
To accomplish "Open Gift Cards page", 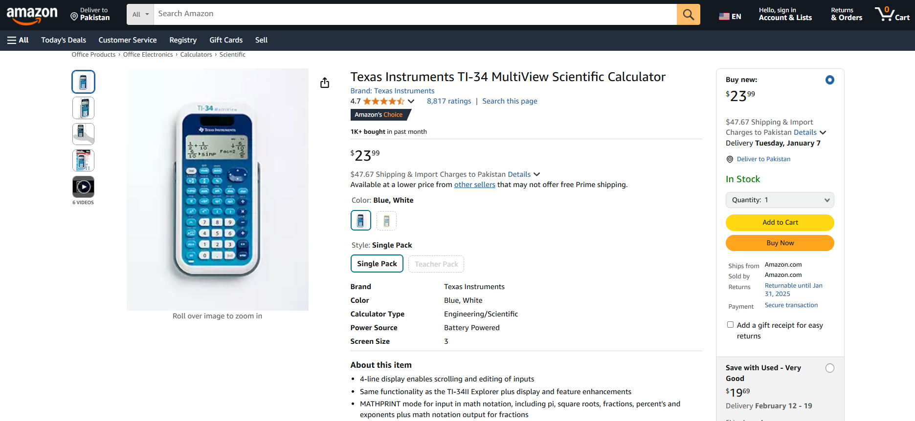I will (226, 40).
